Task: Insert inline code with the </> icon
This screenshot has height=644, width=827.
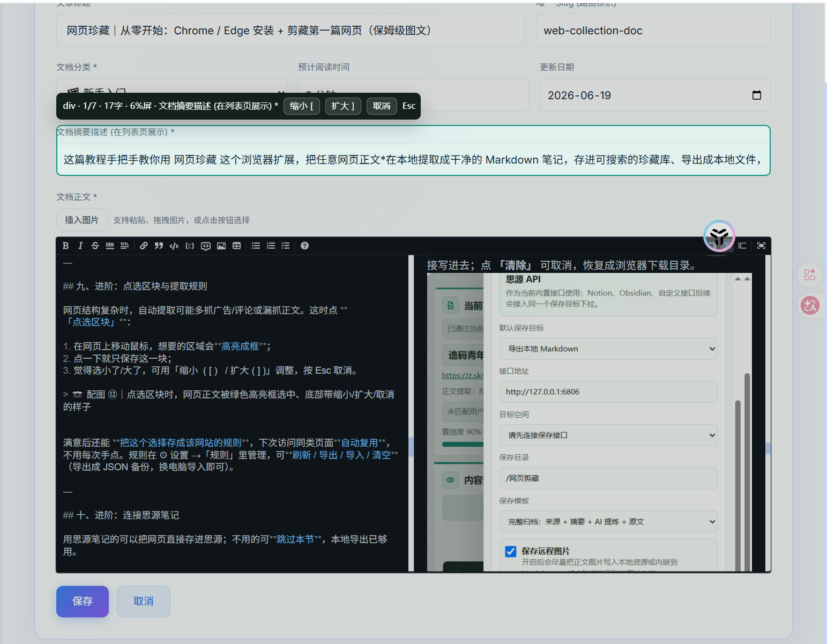Action: tap(174, 246)
